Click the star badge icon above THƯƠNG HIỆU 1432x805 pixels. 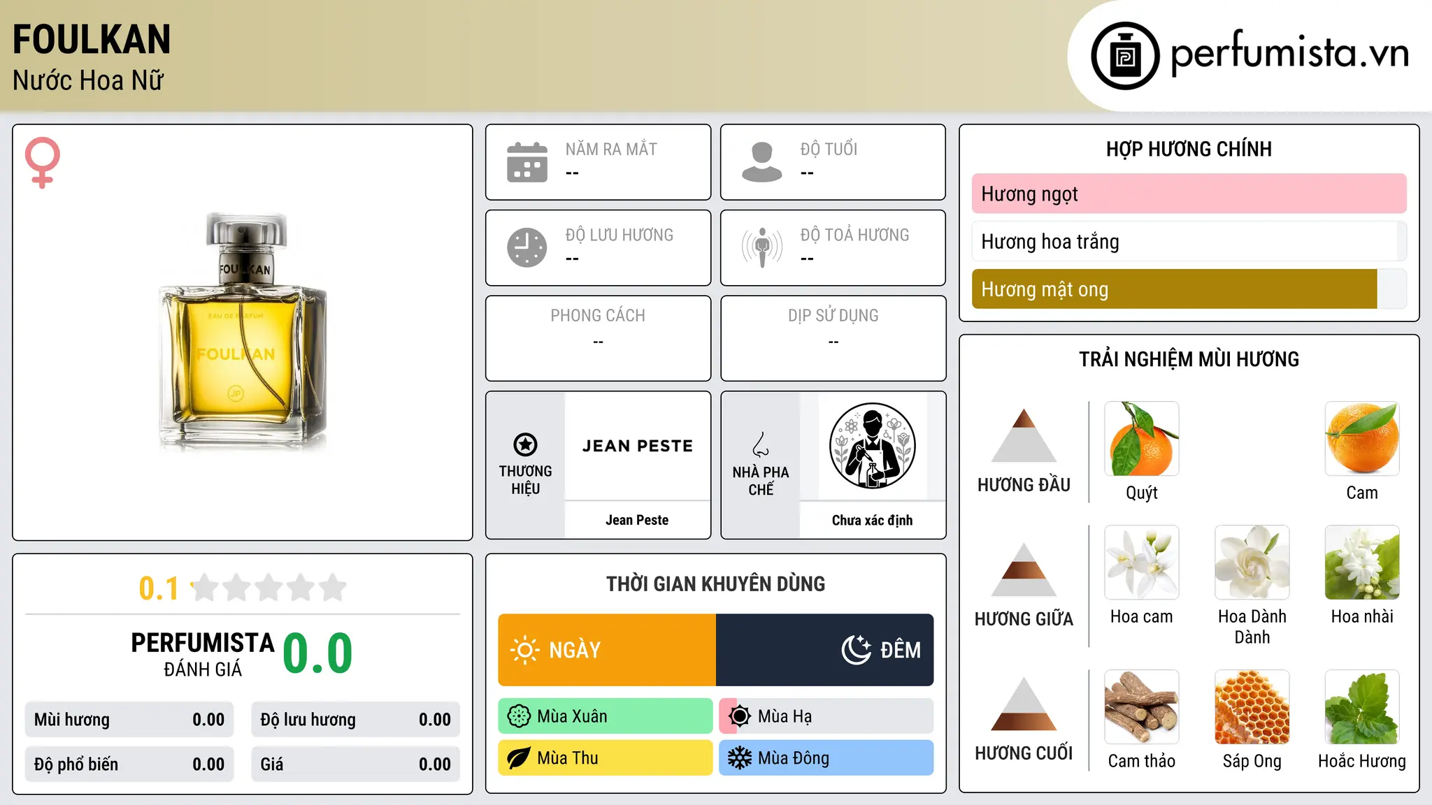pyautogui.click(x=525, y=444)
